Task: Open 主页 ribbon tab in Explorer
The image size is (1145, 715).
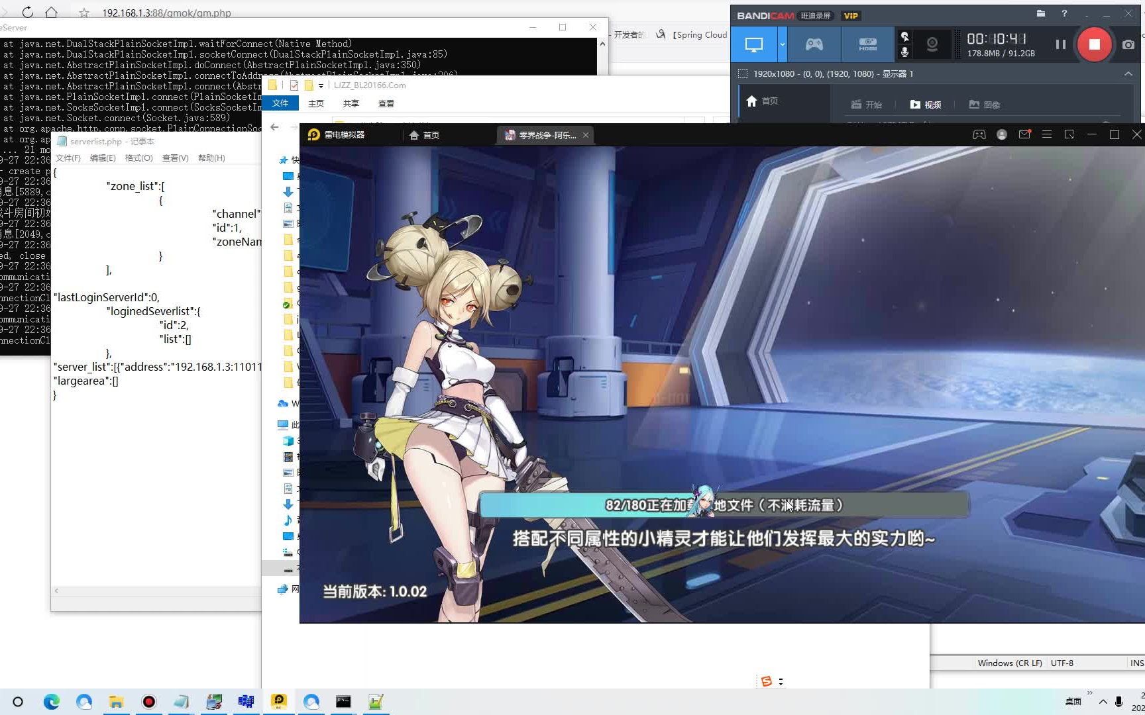Action: click(x=316, y=104)
